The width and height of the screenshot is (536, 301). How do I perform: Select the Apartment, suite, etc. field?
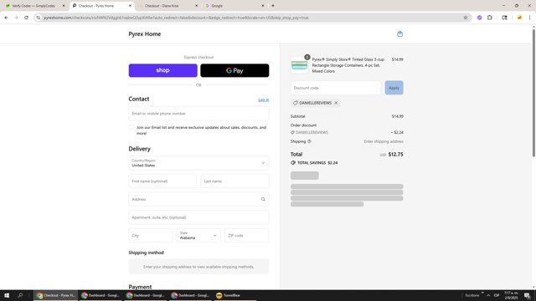tap(198, 217)
